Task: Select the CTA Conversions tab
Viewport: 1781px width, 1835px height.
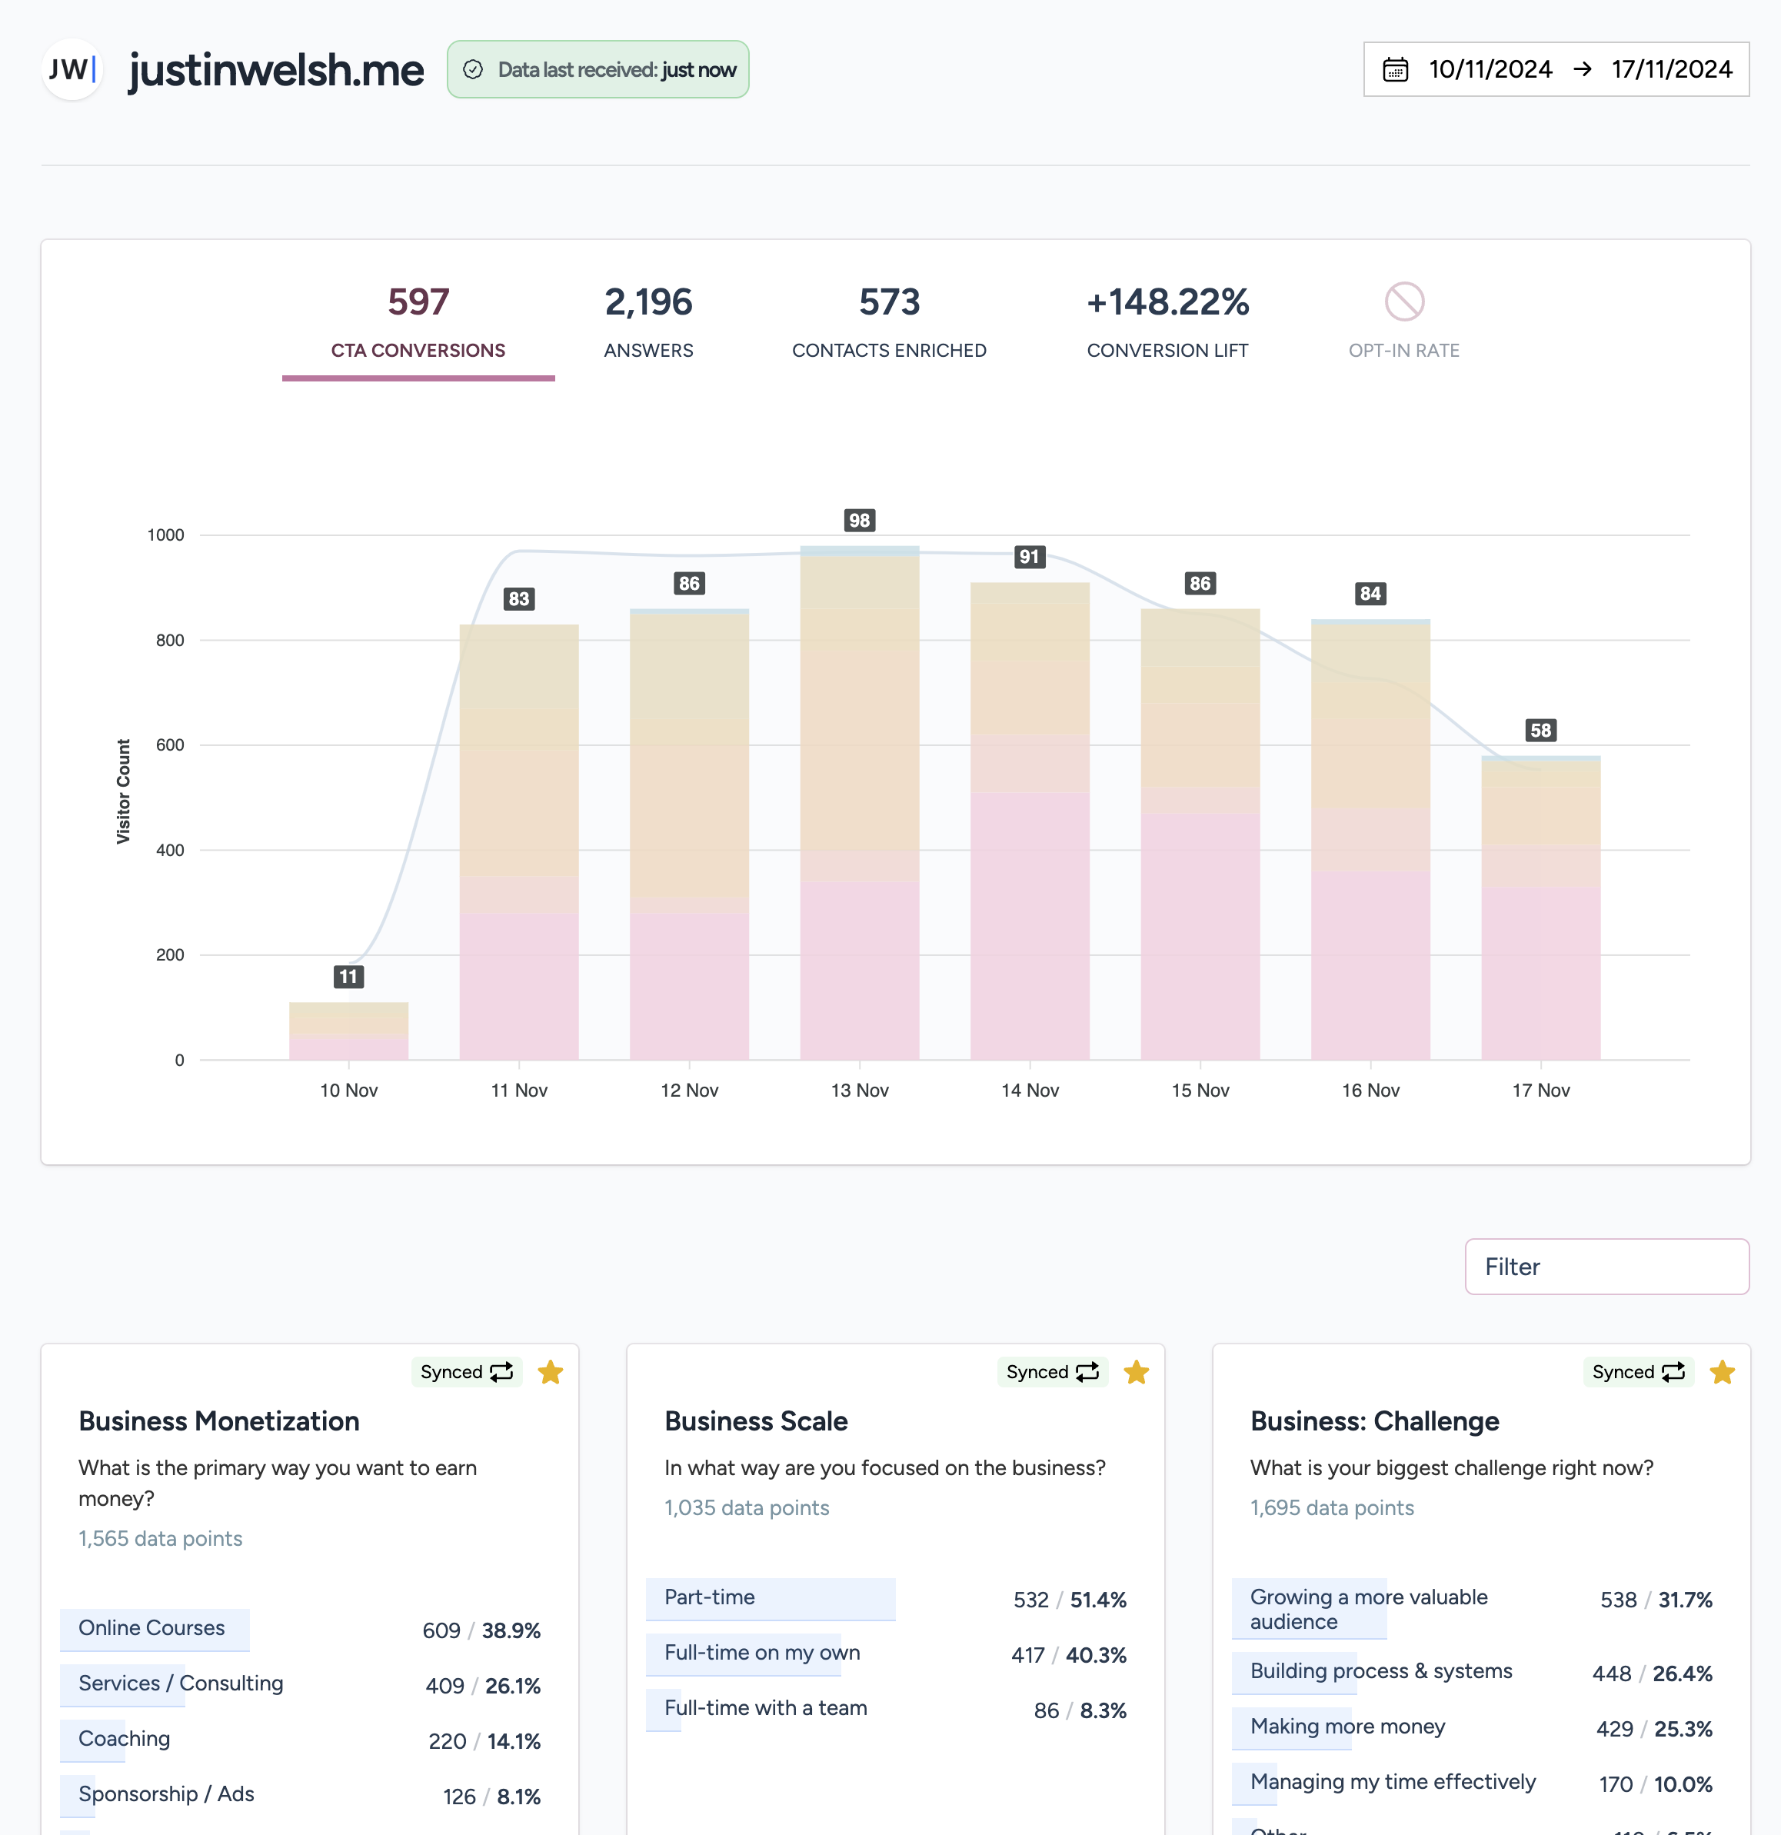Action: coord(418,324)
